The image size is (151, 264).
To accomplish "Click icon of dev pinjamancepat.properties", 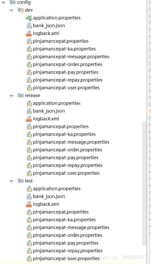I will tap(29, 41).
